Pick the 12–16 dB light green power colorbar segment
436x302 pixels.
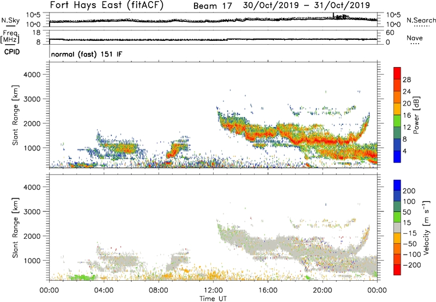click(397, 121)
